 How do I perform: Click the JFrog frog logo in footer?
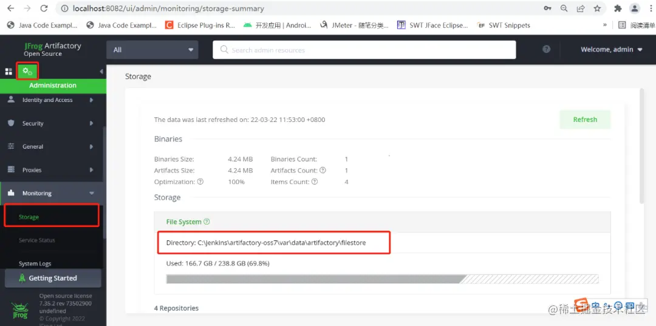(19, 310)
